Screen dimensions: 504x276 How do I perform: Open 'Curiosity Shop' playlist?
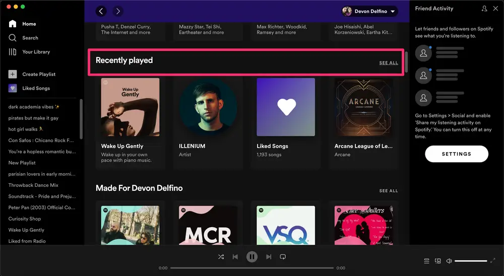pyautogui.click(x=25, y=219)
